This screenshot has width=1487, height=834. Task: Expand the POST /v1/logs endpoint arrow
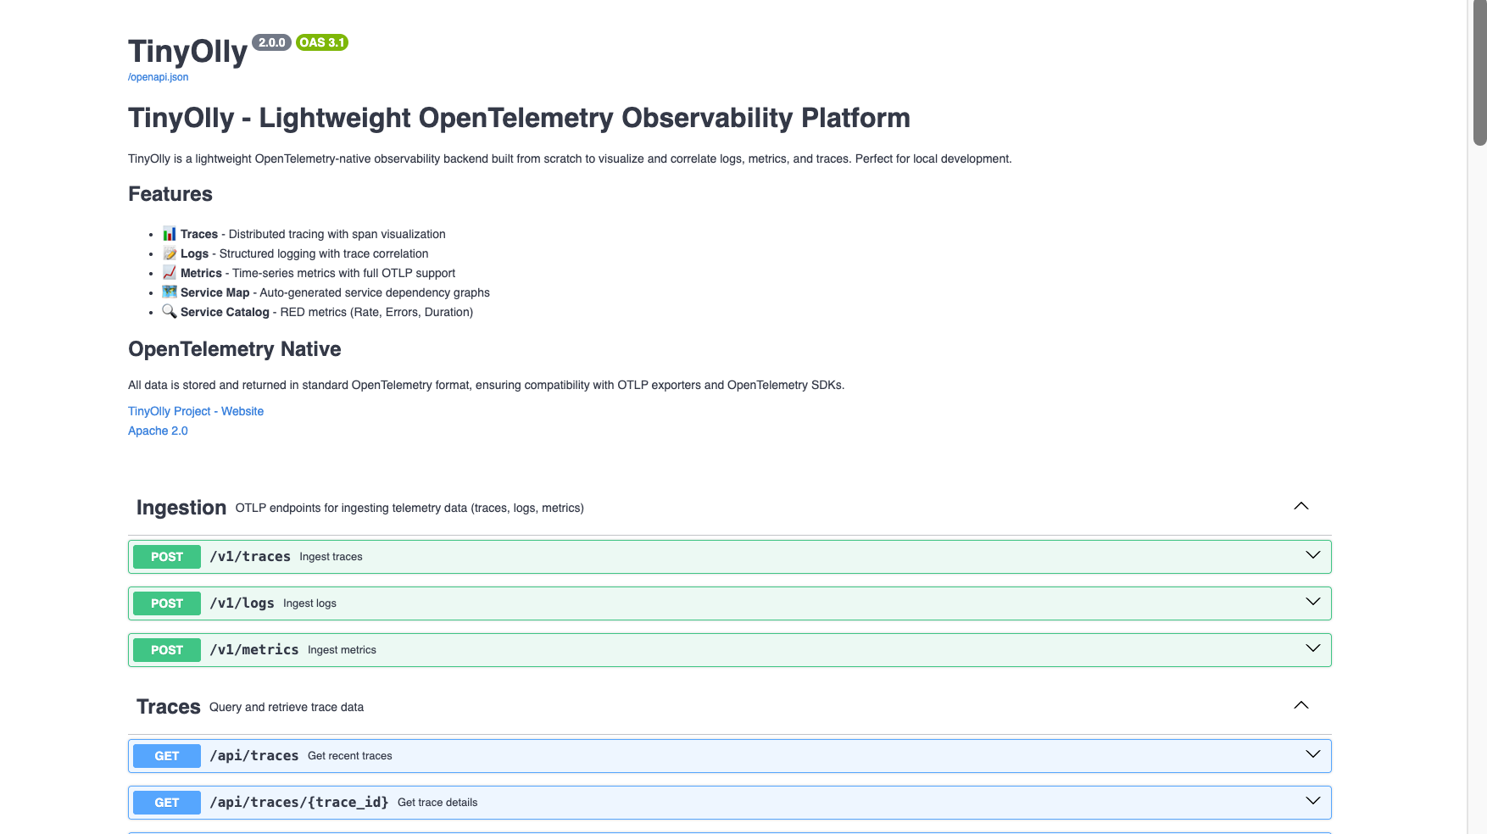[x=1312, y=602]
